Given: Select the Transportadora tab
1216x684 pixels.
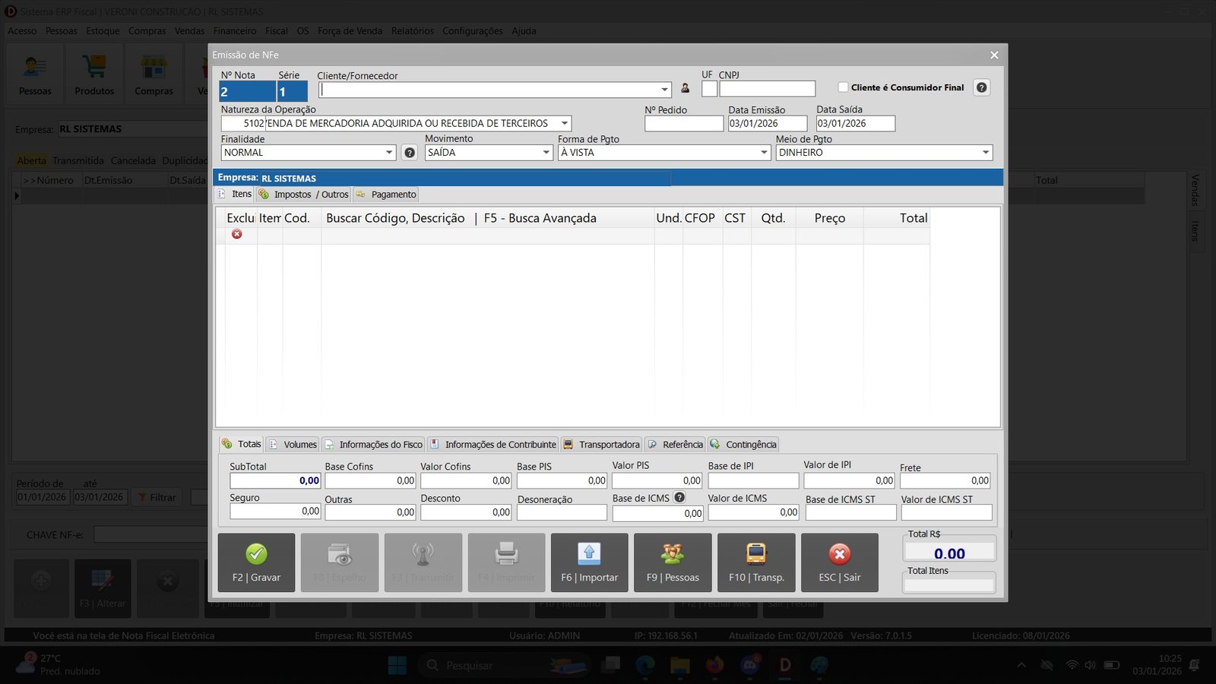Looking at the screenshot, I should [x=602, y=445].
